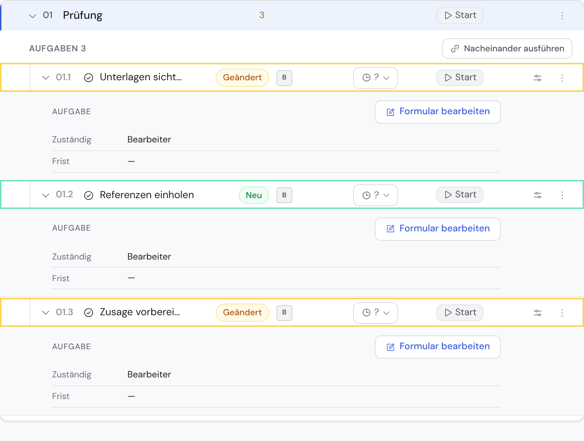The image size is (584, 441).
Task: Click the Neu badge on task 01.2
Action: click(x=254, y=195)
